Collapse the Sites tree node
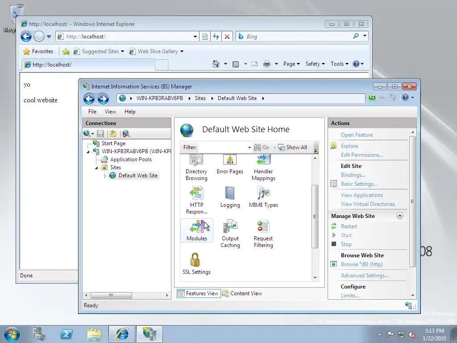This screenshot has height=343, width=457. point(96,168)
